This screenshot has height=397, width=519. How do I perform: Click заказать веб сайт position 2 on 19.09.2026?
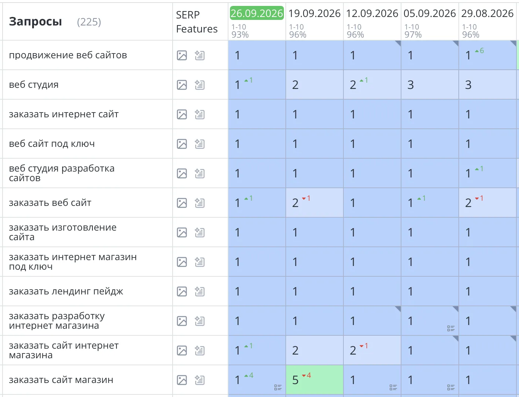pos(315,203)
